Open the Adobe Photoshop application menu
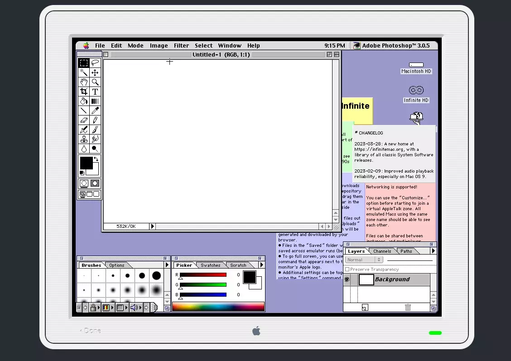The height and width of the screenshot is (361, 511). [391, 46]
